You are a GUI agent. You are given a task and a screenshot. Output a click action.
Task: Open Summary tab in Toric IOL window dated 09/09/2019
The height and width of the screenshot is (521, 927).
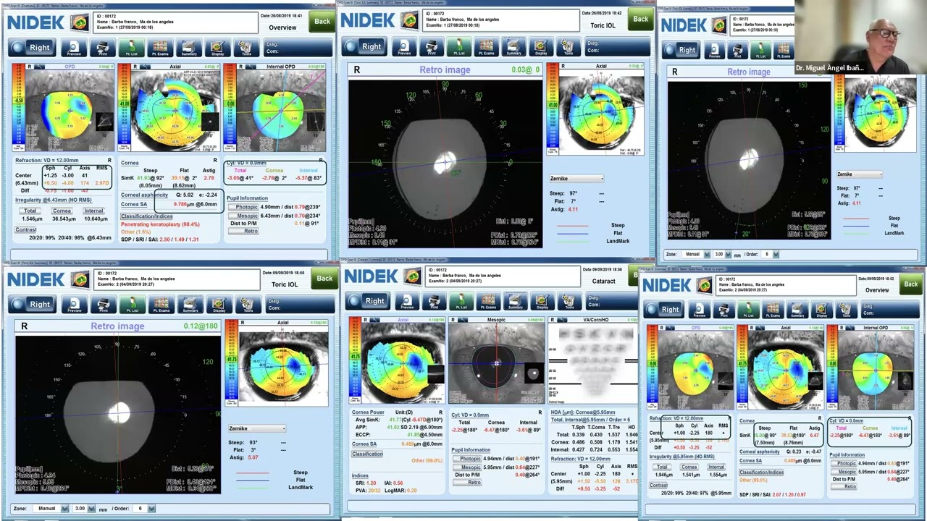(x=190, y=305)
